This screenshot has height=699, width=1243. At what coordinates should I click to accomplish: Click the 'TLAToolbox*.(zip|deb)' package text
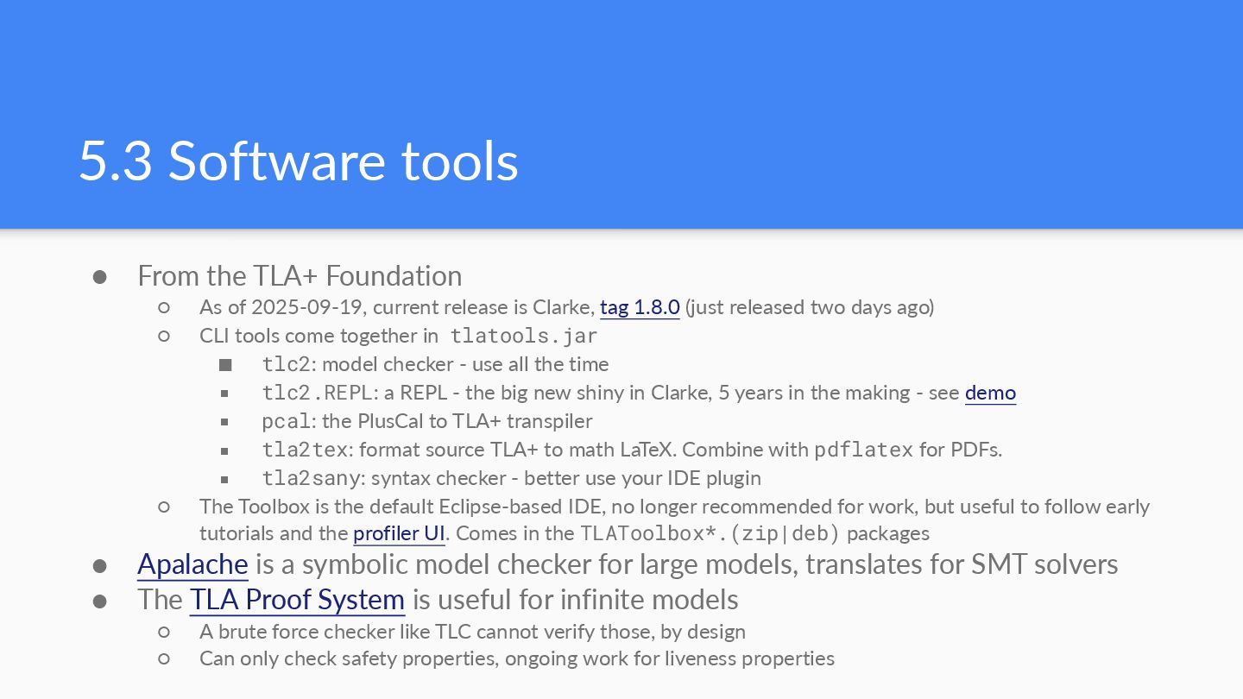point(710,533)
